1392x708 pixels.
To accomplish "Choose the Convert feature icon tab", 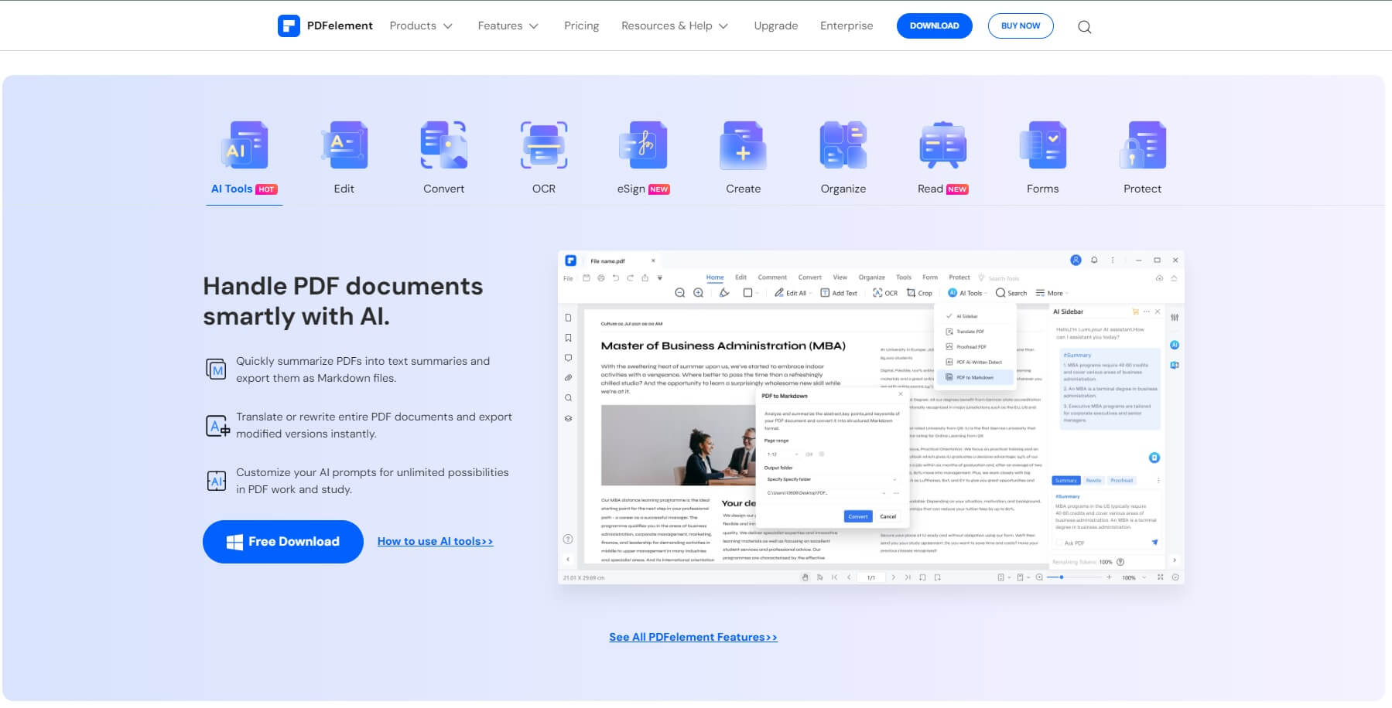I will 443,158.
